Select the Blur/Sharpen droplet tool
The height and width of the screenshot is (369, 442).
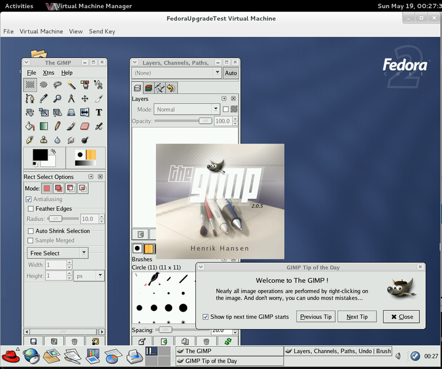pos(57,140)
